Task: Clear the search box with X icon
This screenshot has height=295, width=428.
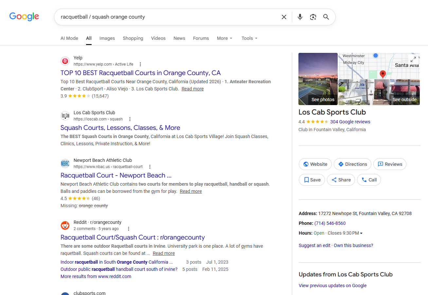Action: [284, 17]
